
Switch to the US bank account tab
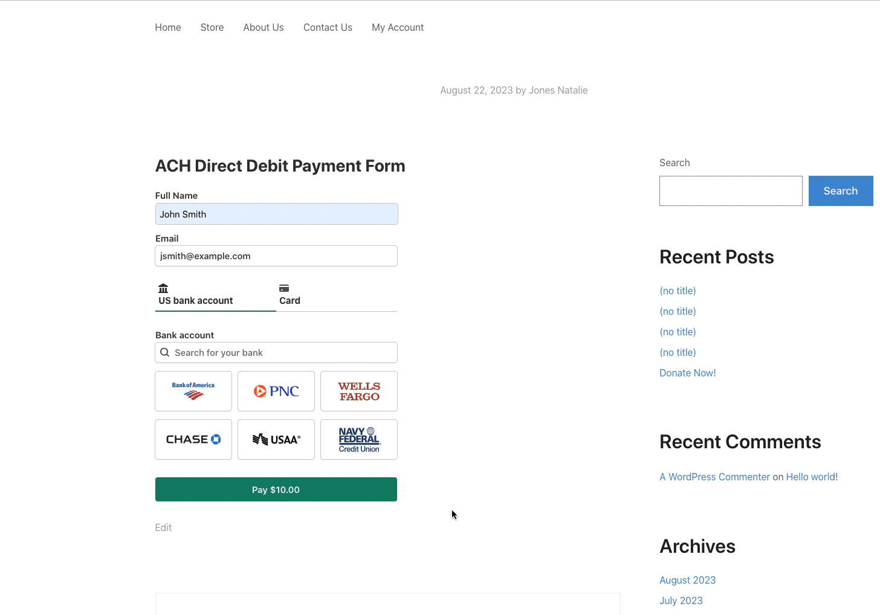coord(216,296)
